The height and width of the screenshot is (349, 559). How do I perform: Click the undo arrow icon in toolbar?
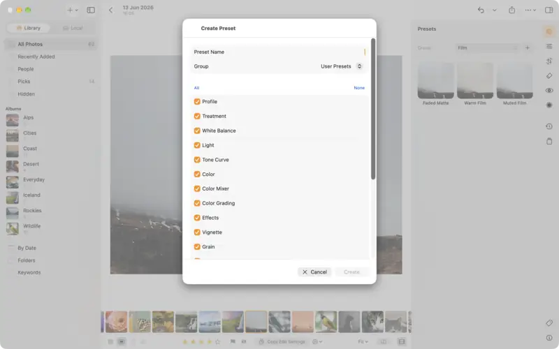481,10
